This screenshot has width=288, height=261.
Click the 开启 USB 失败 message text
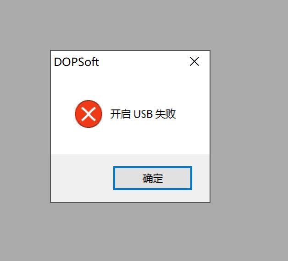tap(143, 114)
